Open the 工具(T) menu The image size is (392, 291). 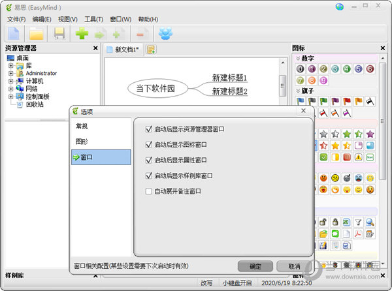93,19
